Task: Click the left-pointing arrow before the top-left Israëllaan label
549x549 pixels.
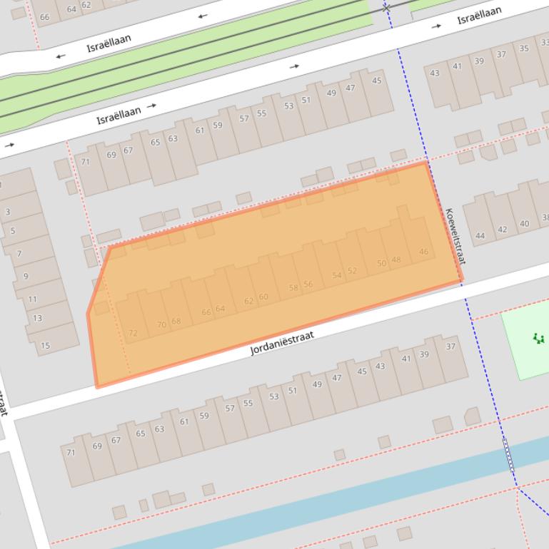Action: (x=61, y=56)
